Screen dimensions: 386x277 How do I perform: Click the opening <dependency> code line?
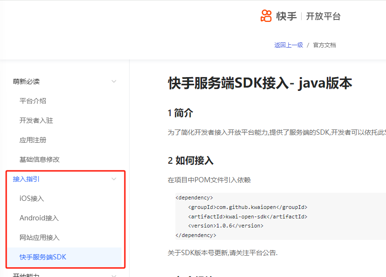[x=194, y=198]
